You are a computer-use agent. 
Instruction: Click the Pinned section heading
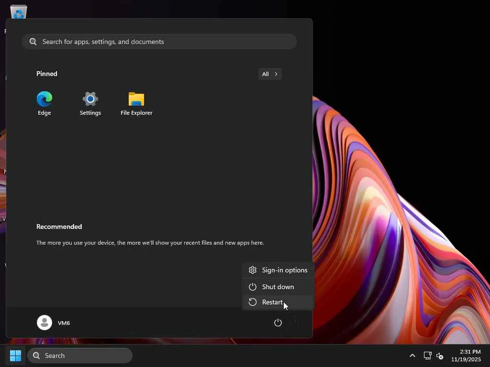47,74
